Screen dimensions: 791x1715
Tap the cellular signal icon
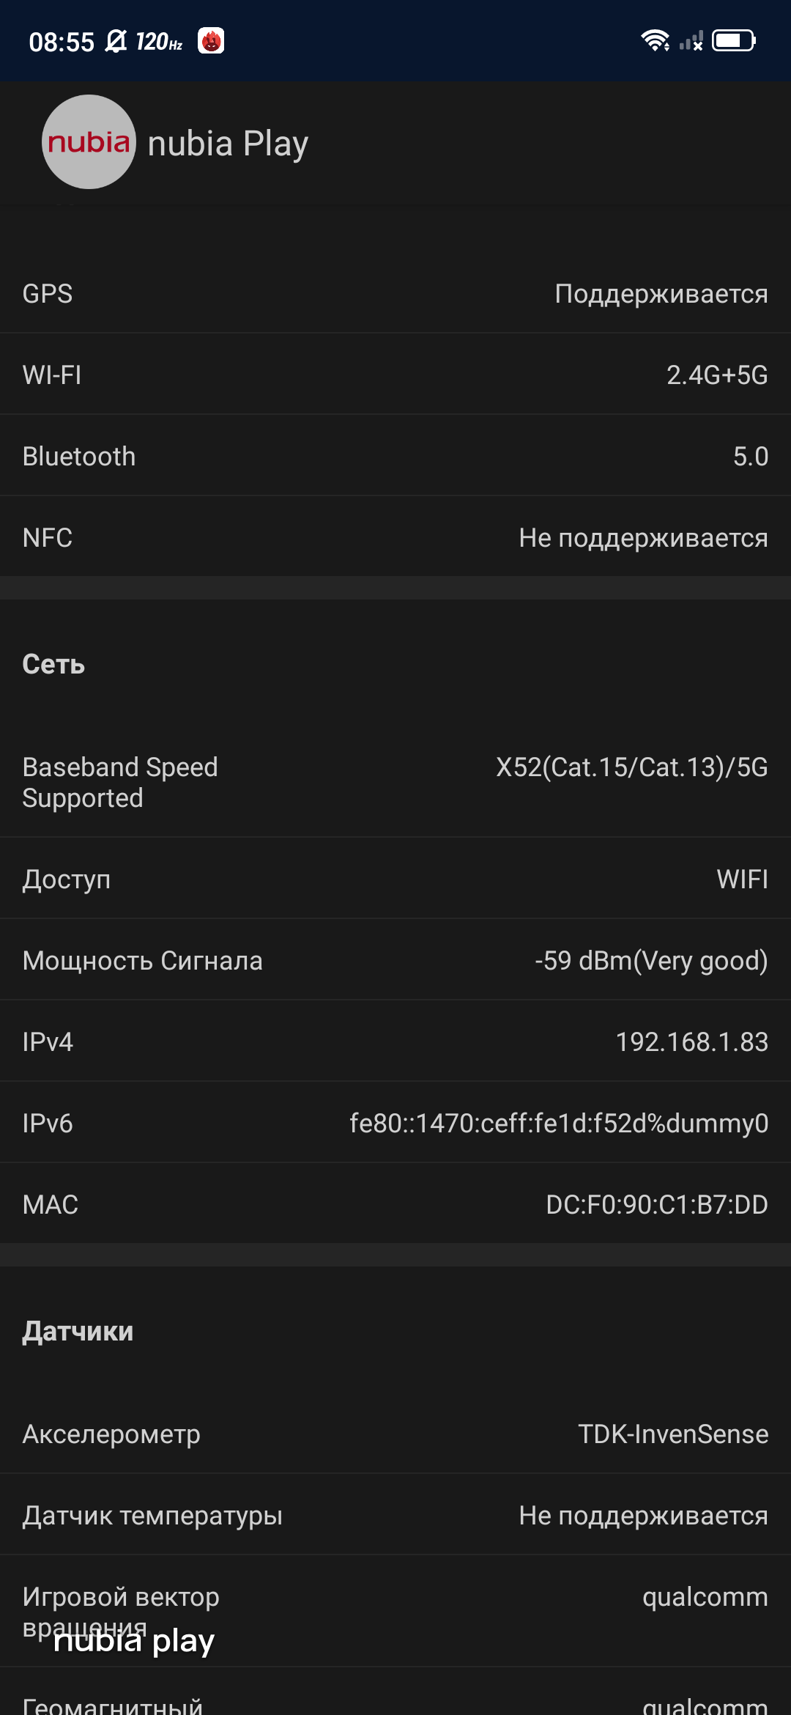click(691, 41)
